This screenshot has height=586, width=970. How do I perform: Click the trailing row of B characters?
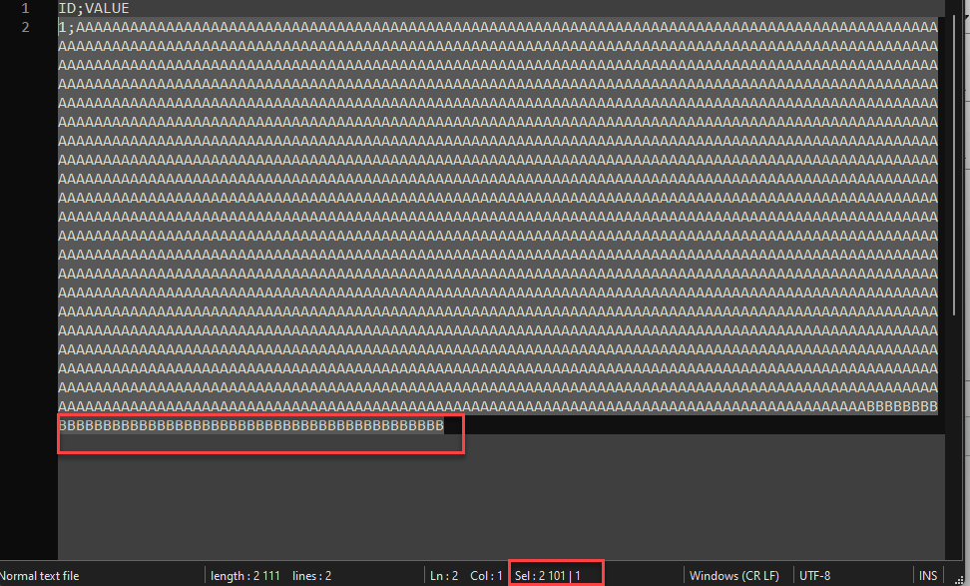tap(251, 425)
